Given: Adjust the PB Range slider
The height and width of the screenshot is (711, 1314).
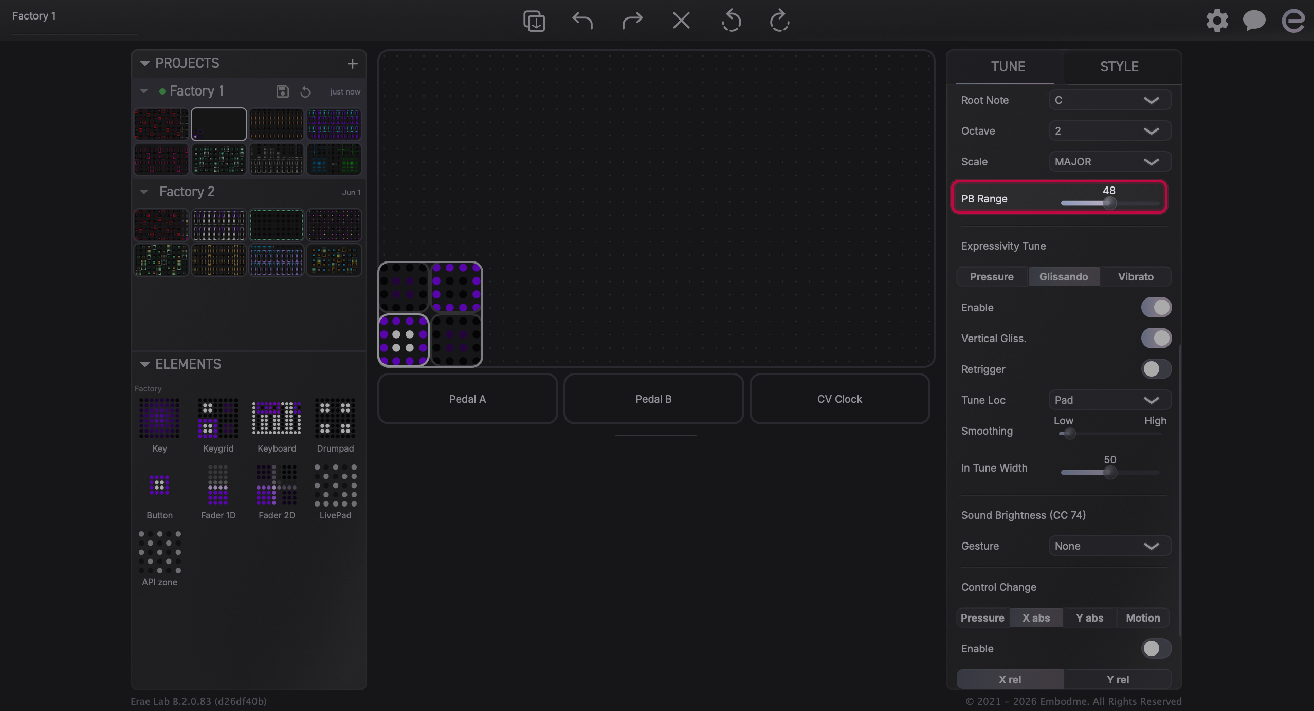Looking at the screenshot, I should (1110, 203).
